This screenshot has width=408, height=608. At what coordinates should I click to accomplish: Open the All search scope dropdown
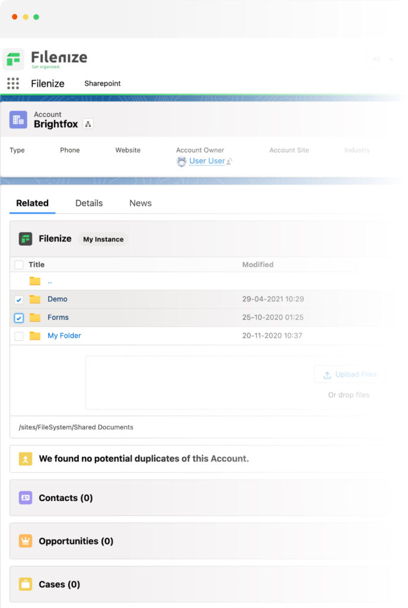tap(383, 59)
